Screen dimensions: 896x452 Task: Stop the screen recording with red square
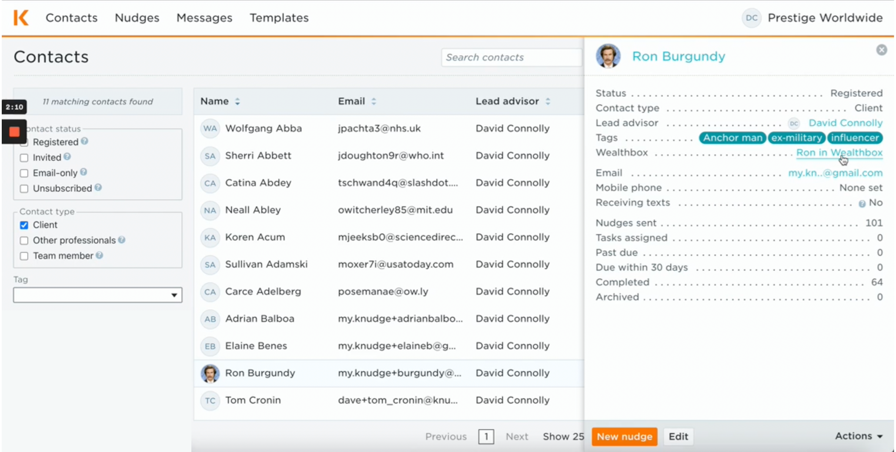tap(14, 132)
